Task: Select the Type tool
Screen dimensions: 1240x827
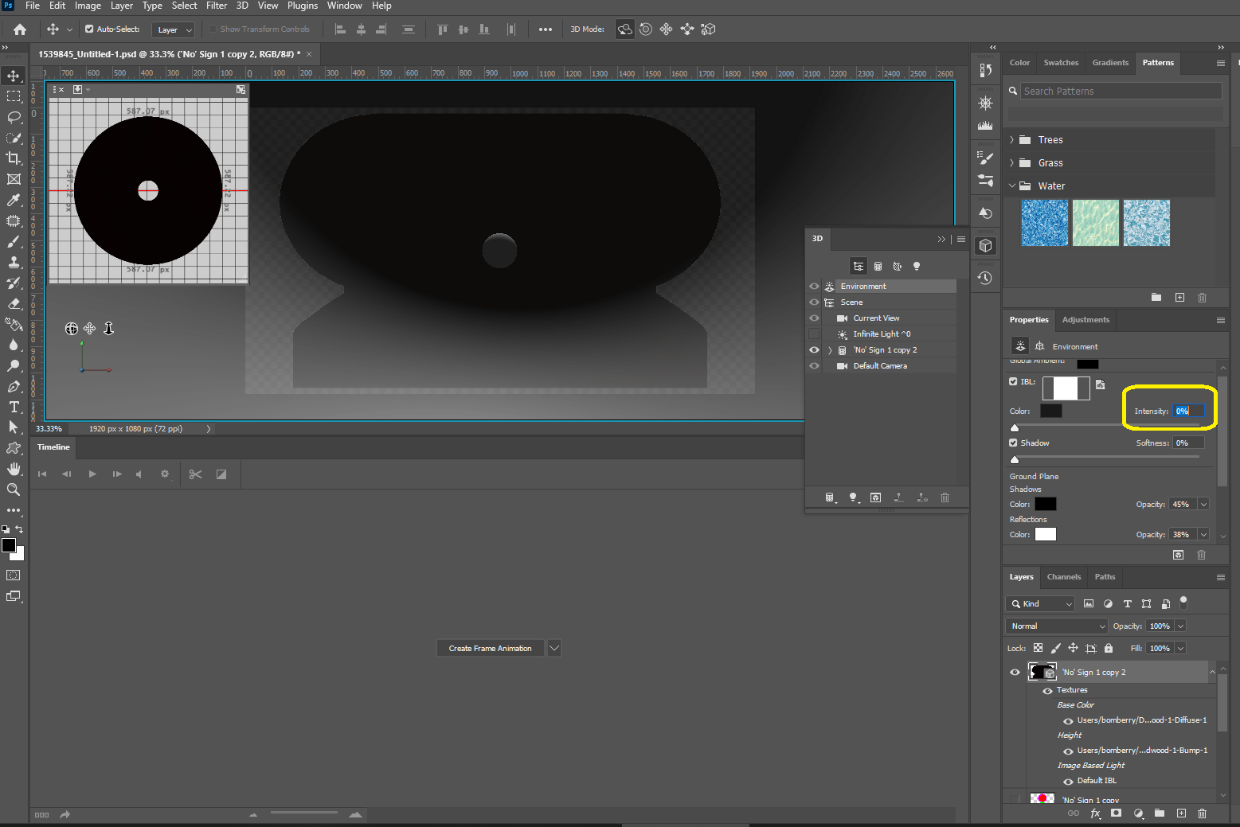Action: tap(13, 407)
